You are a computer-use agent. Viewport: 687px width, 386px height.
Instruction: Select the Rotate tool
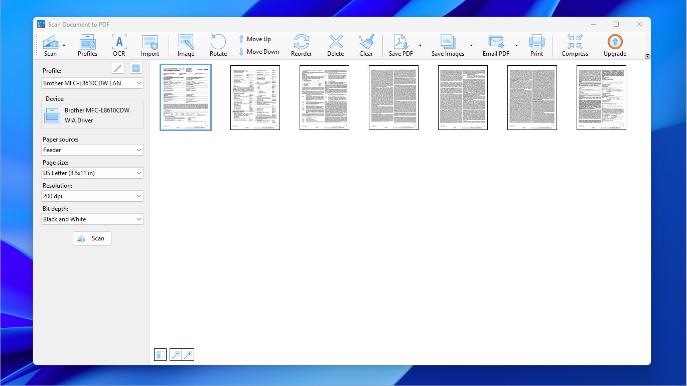pyautogui.click(x=218, y=45)
